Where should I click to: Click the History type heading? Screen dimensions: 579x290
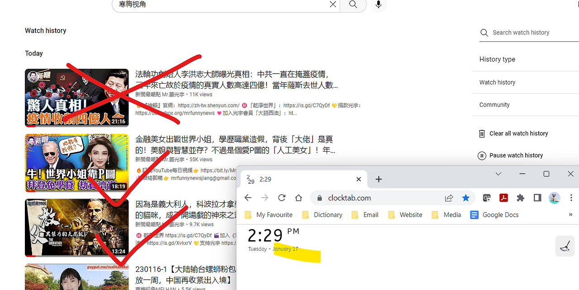(497, 59)
